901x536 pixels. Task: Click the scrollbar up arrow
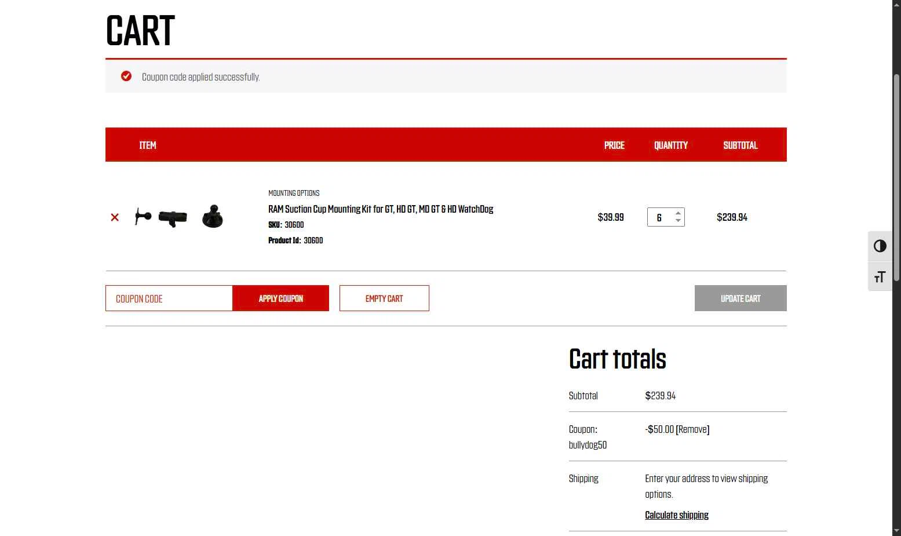pyautogui.click(x=896, y=5)
